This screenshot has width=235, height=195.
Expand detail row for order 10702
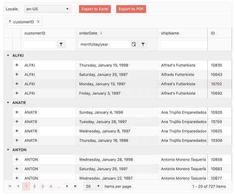point(17,84)
